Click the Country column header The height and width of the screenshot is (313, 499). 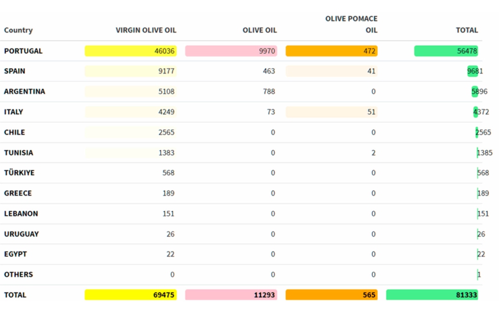point(18,30)
